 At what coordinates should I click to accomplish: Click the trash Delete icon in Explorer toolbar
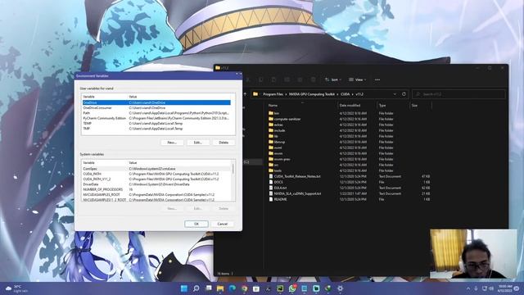pyautogui.click(x=313, y=79)
